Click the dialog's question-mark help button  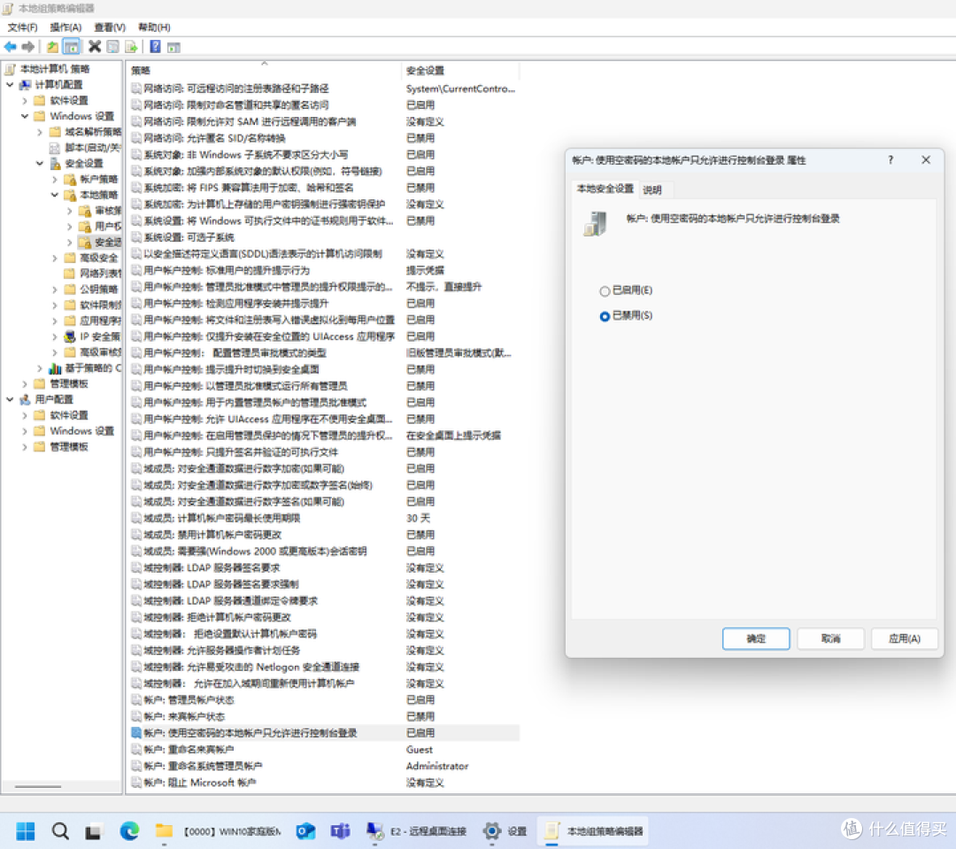coord(890,160)
